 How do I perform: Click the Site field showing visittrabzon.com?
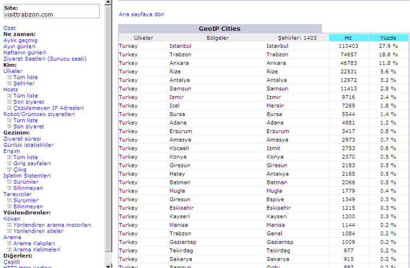pos(51,11)
